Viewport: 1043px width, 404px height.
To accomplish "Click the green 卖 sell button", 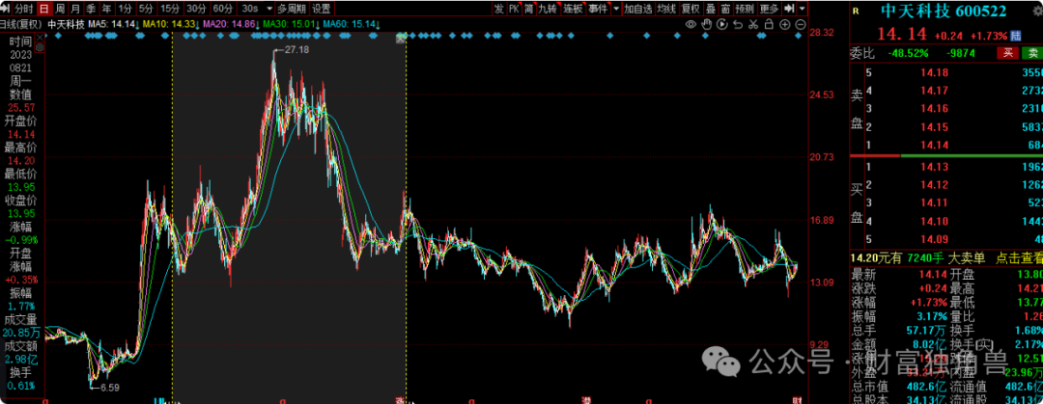I will (1031, 52).
